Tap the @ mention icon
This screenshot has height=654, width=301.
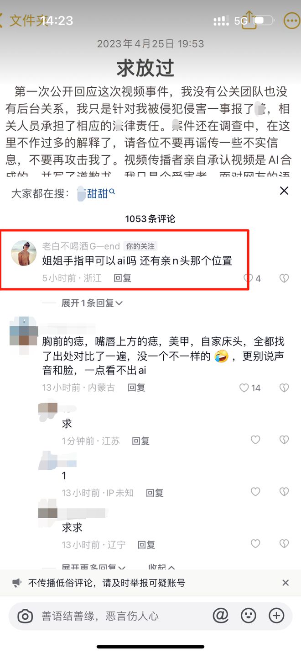point(221,616)
